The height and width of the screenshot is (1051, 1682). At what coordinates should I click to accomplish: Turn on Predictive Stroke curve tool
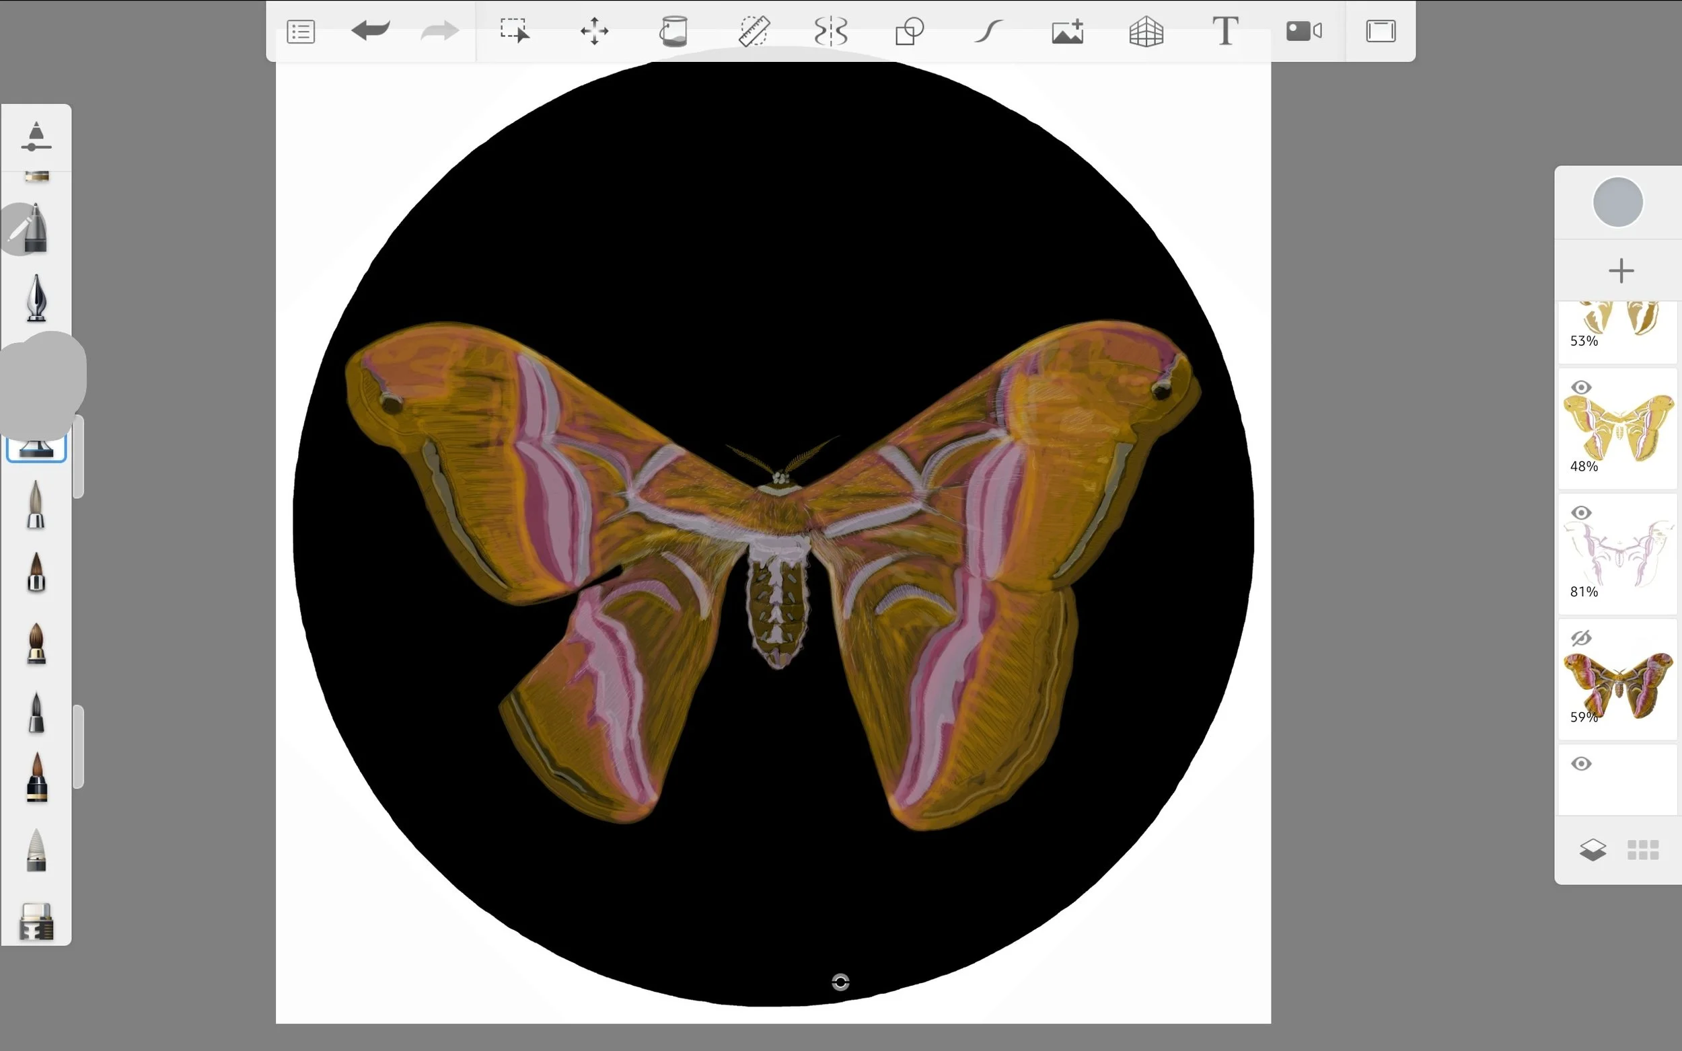pos(988,32)
